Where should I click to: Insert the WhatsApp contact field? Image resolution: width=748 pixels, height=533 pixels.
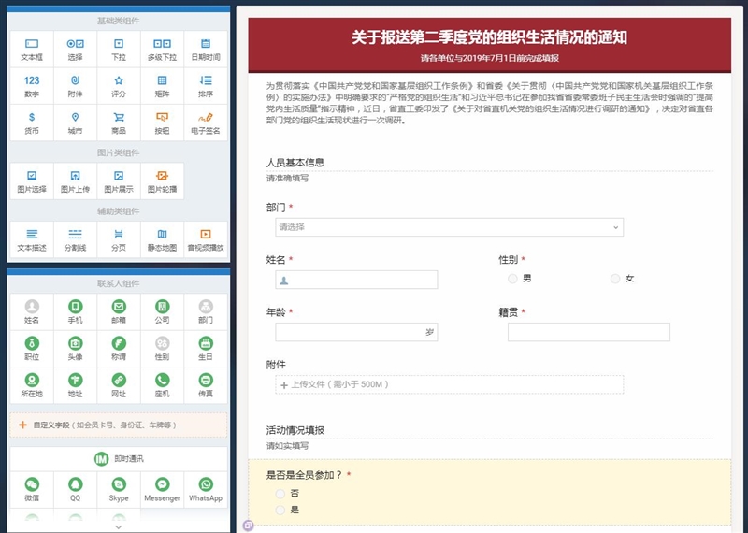[x=206, y=491]
